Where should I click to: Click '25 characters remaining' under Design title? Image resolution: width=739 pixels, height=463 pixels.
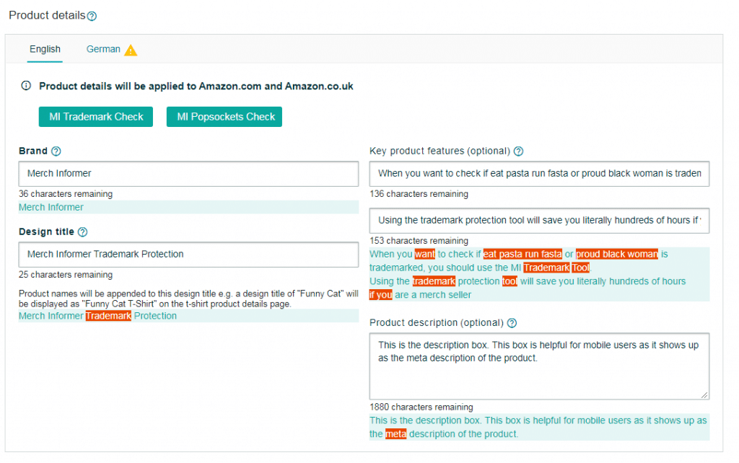(x=66, y=275)
